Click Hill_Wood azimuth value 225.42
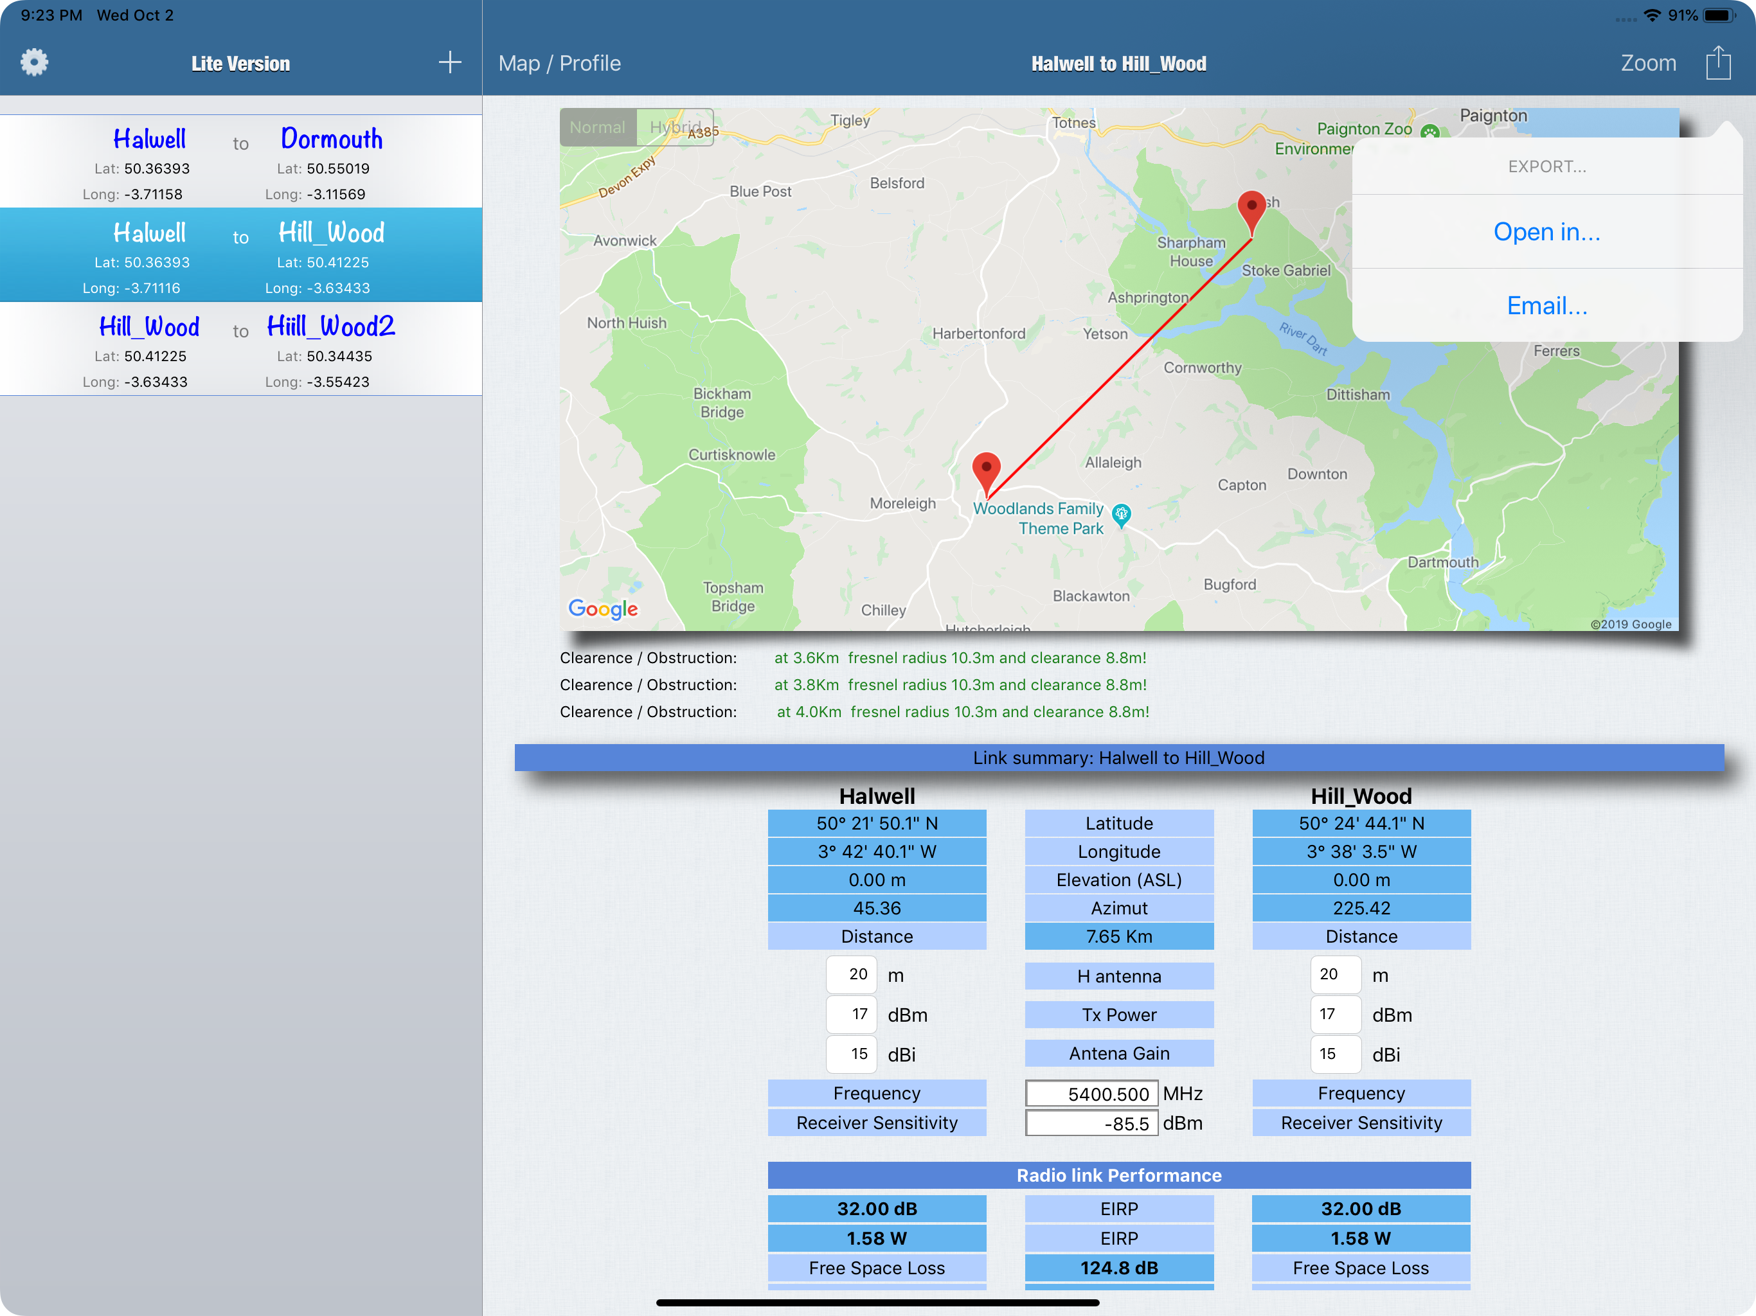The width and height of the screenshot is (1756, 1316). 1361,908
